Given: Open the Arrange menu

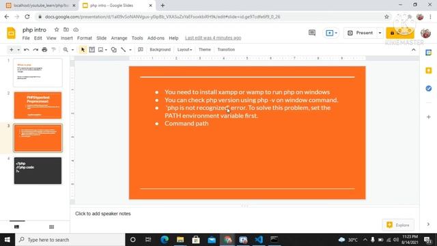Looking at the screenshot, I should coord(119,38).
